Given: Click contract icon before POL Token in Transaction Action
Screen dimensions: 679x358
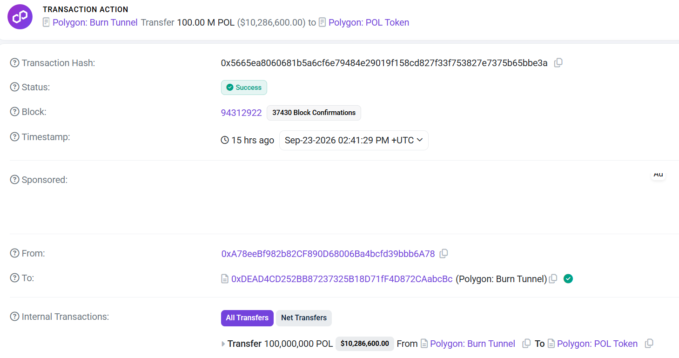Looking at the screenshot, I should click(322, 22).
